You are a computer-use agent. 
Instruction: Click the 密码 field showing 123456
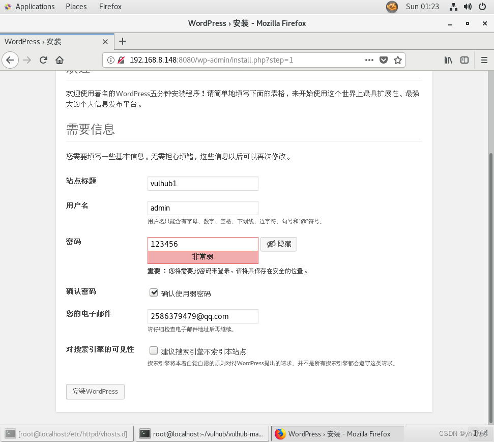pos(203,244)
